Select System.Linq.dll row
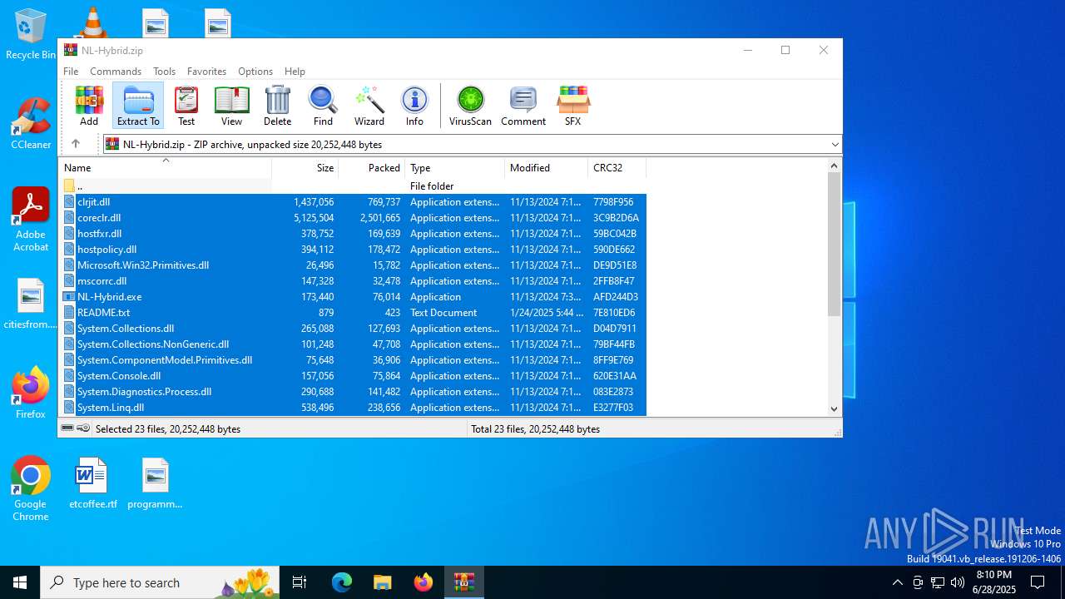 [353, 408]
